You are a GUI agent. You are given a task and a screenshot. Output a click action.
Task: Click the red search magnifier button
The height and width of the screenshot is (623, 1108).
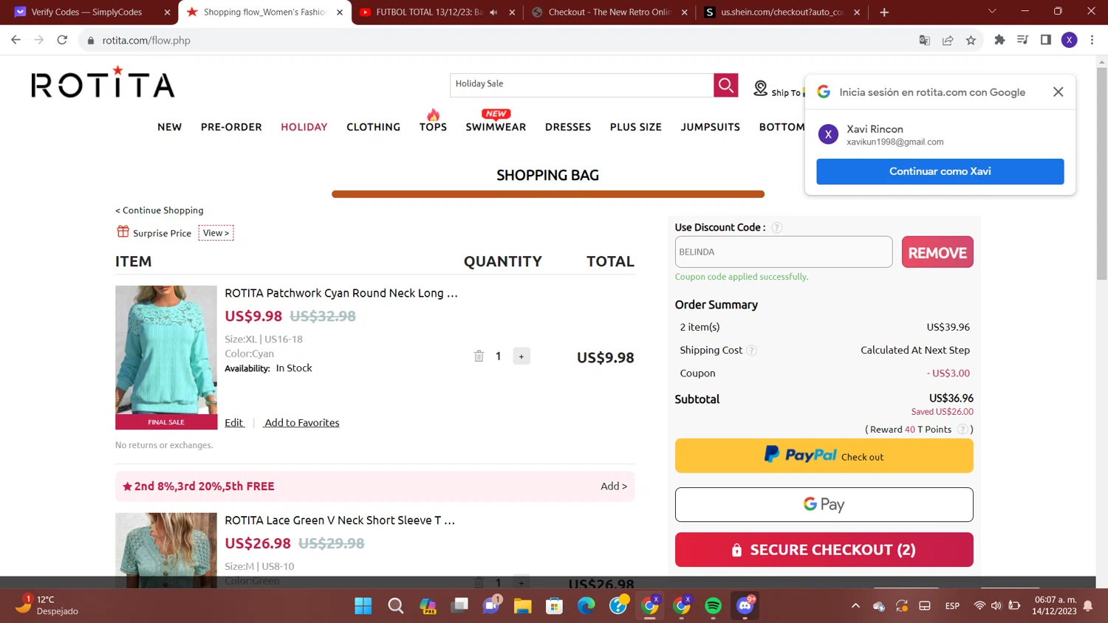click(x=725, y=85)
